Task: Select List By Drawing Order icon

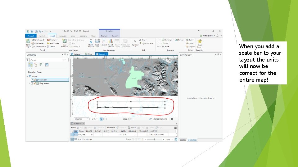Action: click(x=30, y=65)
